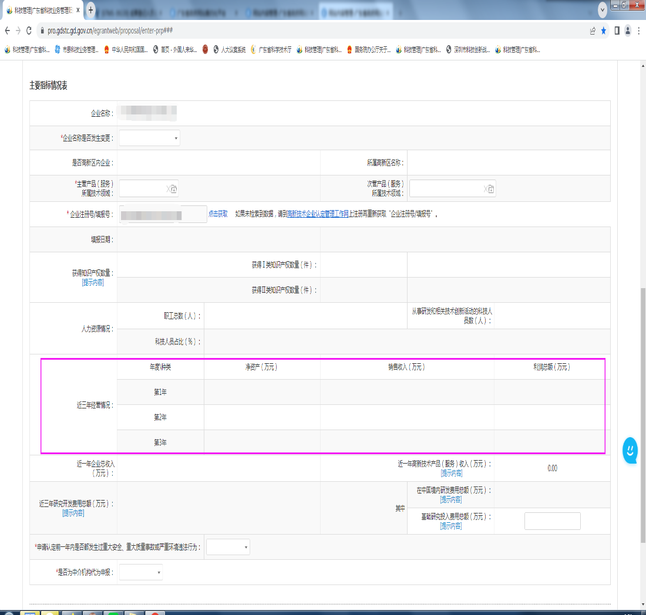
Task: Click the 点击获取 link
Action: pyautogui.click(x=218, y=214)
